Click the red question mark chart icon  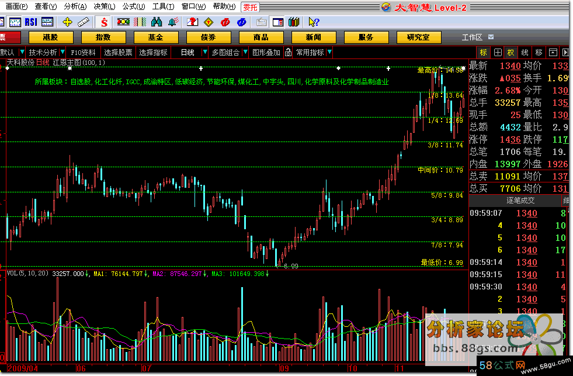pos(192,22)
